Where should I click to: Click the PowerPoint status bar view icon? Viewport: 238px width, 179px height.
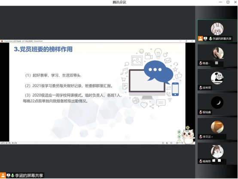click(x=167, y=143)
